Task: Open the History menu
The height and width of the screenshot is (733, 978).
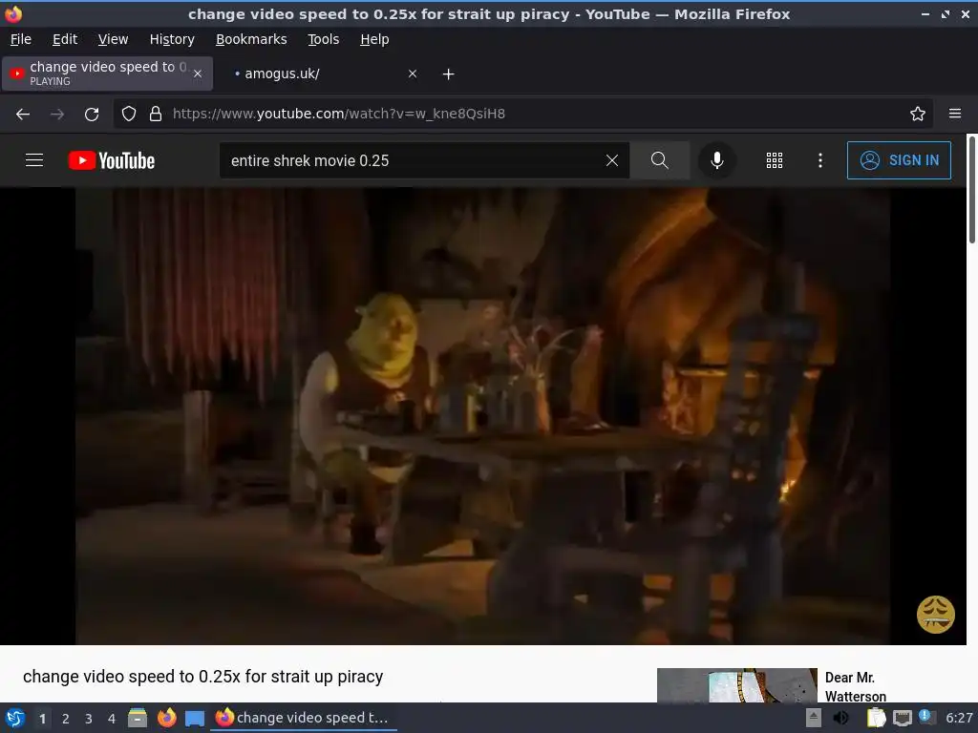Action: [172, 39]
